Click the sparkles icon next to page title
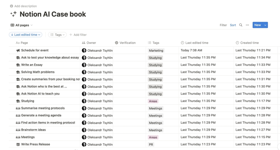 coord(13,14)
